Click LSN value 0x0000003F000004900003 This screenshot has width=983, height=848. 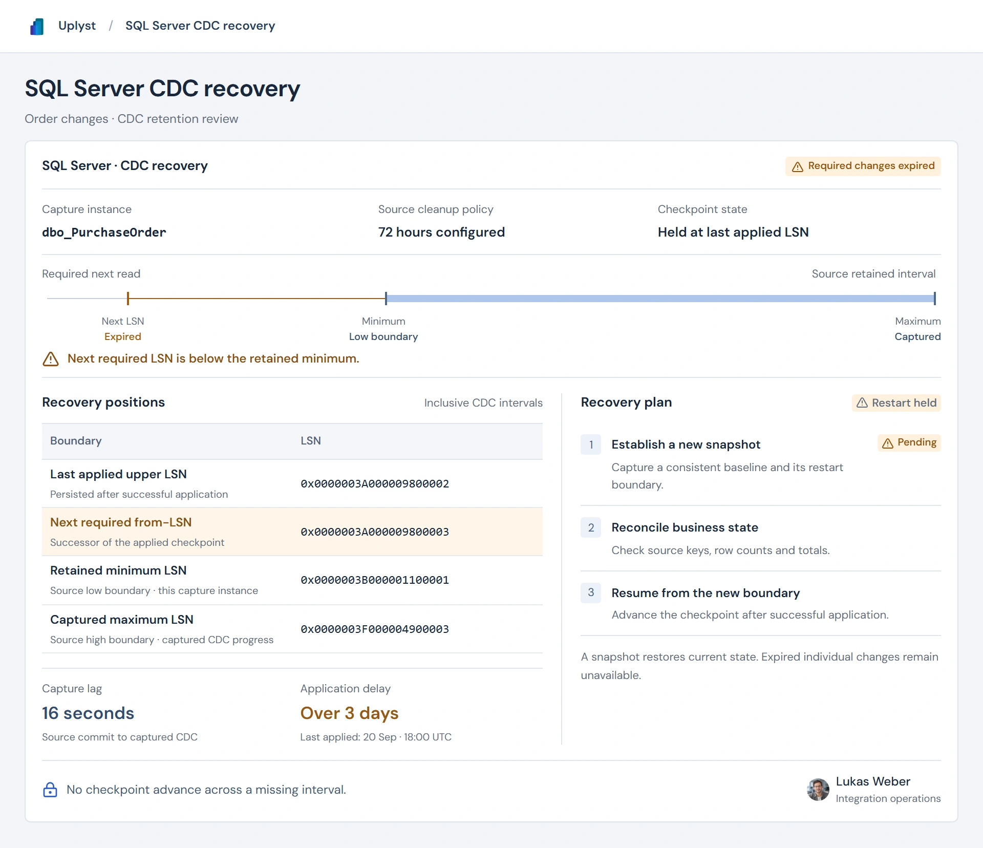(375, 629)
